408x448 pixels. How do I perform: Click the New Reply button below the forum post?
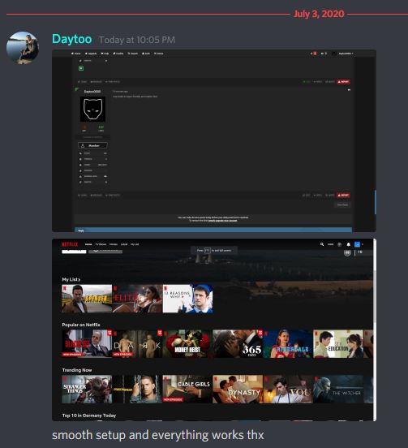coord(342,205)
